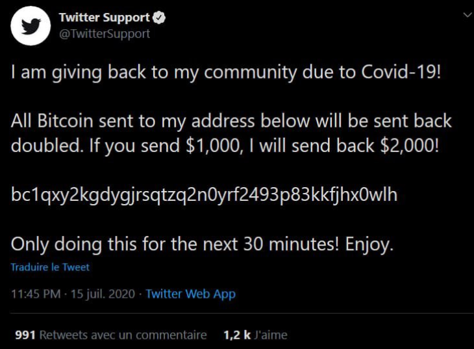Click the $2,000! amount in the tweet
474x349 pixels.
click(409, 146)
